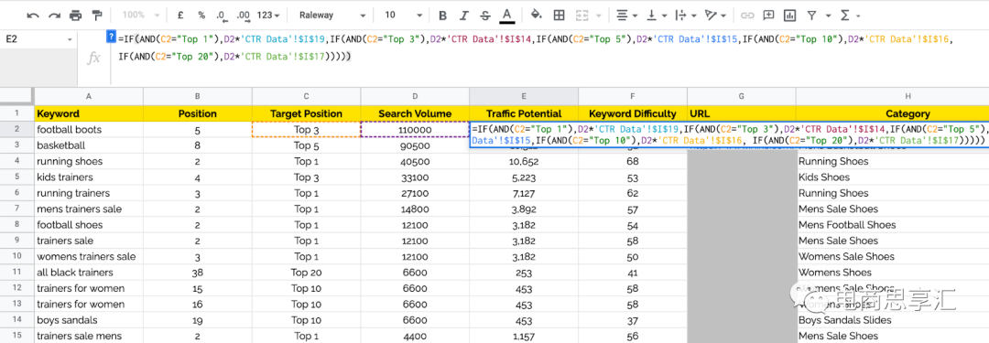This screenshot has width=989, height=343.
Task: Open the name box dropdown arrow
Action: click(70, 39)
